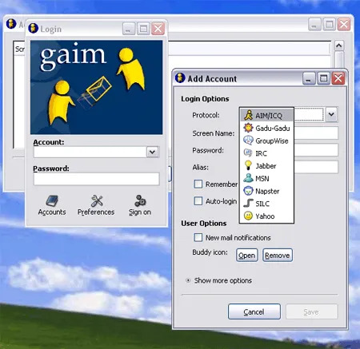Click the Napster entry text
This screenshot has height=349, width=360.
point(267,191)
